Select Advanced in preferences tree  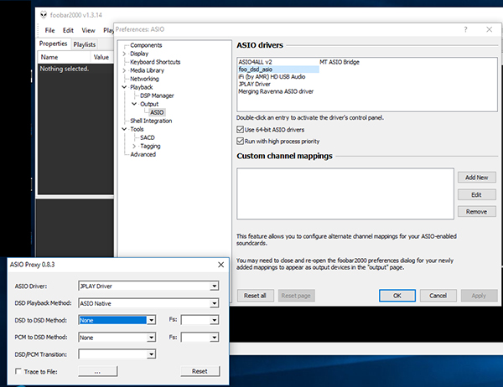tap(143, 154)
